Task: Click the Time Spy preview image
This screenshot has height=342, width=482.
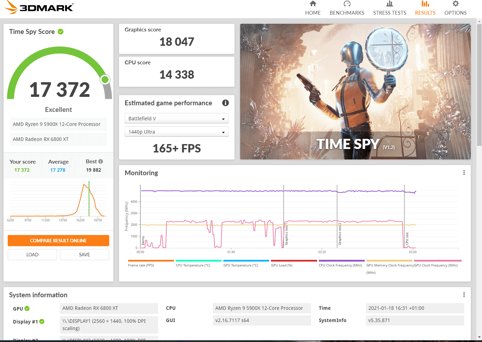Action: [x=355, y=92]
